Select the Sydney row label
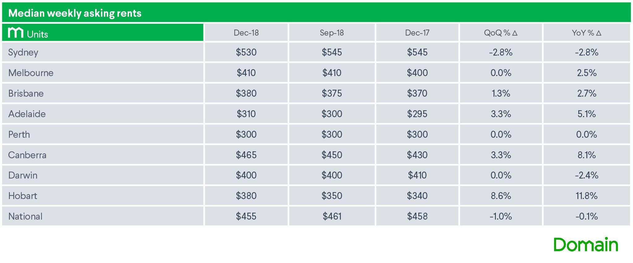 (23, 53)
